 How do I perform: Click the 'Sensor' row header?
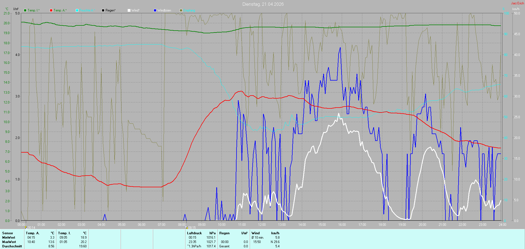coord(8,233)
